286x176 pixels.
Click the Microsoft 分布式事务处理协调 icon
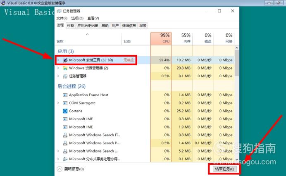tap(65, 159)
